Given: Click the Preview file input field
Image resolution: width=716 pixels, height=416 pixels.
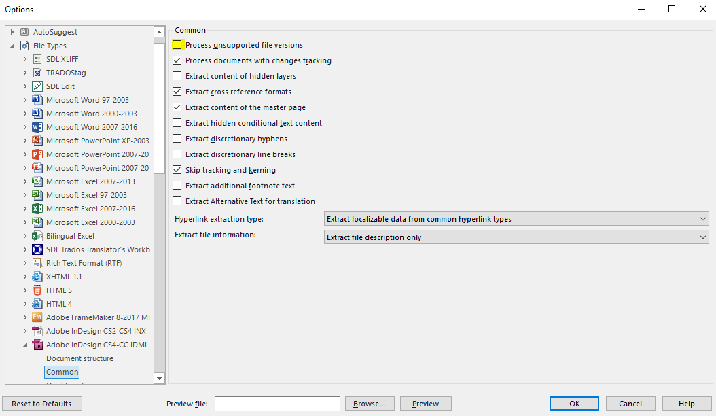Looking at the screenshot, I should click(277, 404).
